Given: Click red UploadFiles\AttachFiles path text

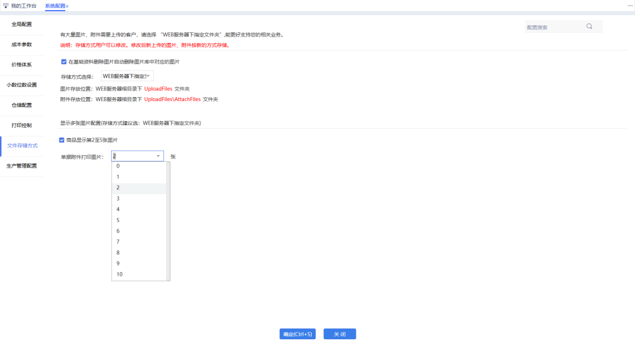Looking at the screenshot, I should (x=172, y=99).
